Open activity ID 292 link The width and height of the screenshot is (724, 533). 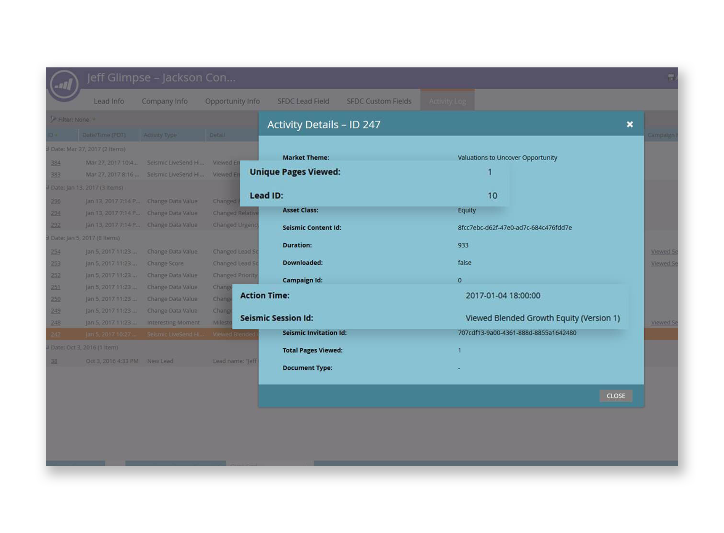[56, 225]
